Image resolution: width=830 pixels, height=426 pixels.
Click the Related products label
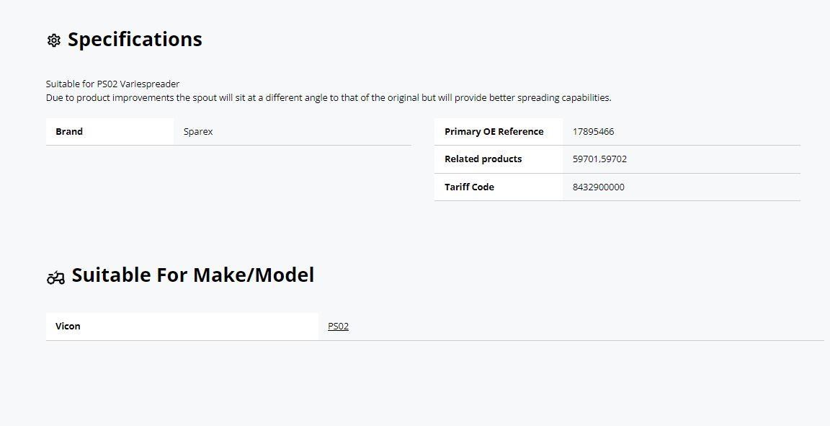click(x=483, y=159)
